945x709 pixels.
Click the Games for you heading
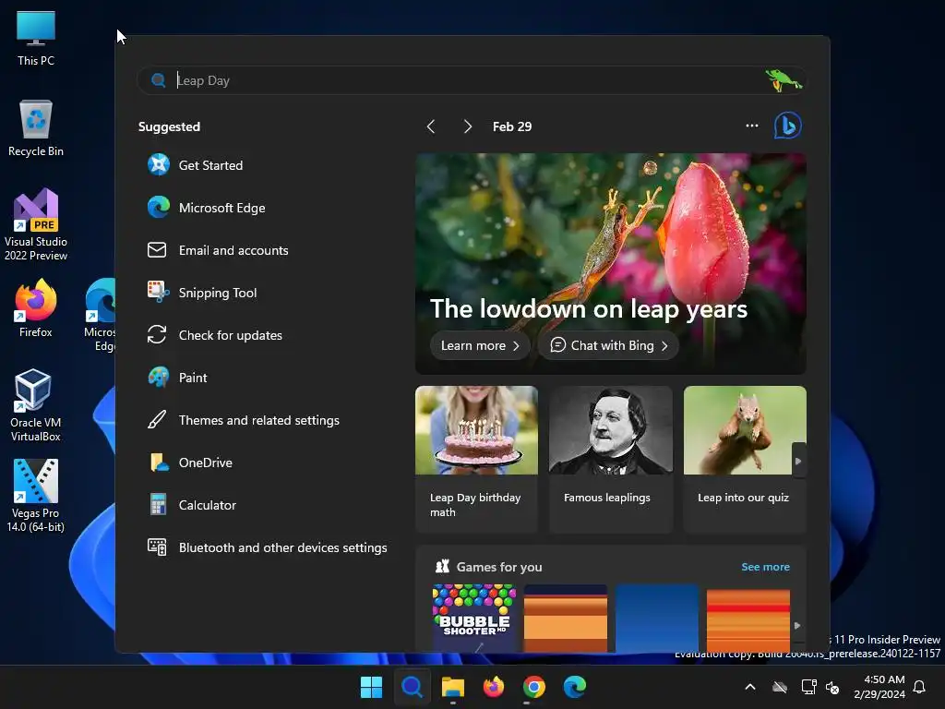pos(499,567)
